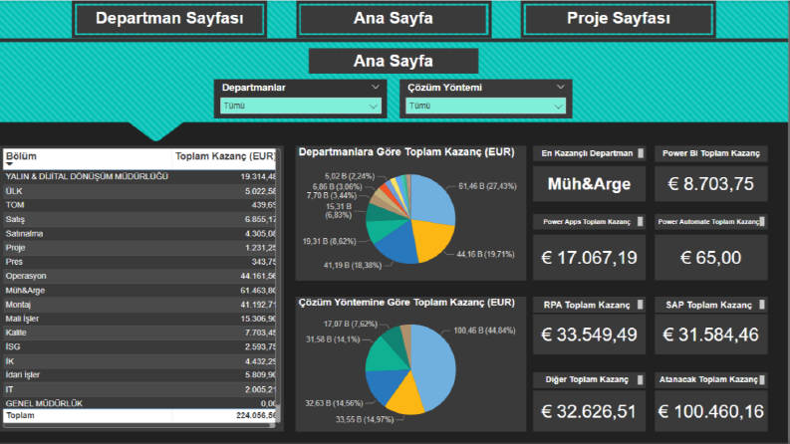
Task: Select the Operasyon row in table
Action: pos(140,276)
